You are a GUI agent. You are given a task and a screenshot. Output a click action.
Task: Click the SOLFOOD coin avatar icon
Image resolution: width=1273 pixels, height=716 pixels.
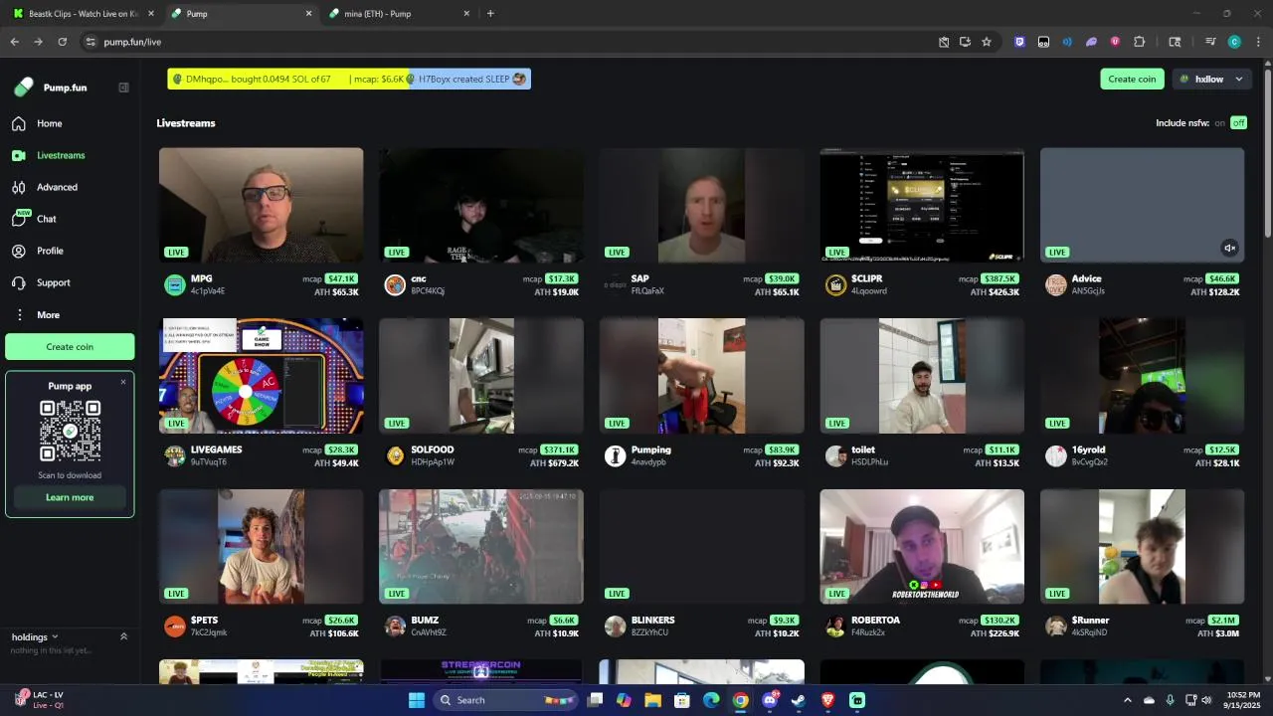(x=395, y=456)
